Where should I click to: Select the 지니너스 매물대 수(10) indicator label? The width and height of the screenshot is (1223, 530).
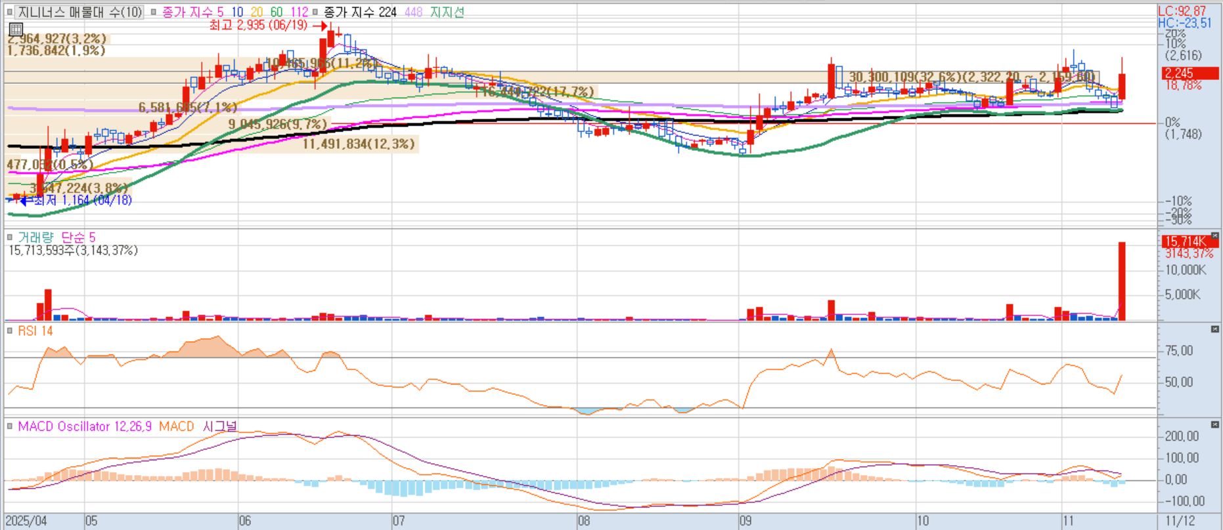tap(79, 12)
